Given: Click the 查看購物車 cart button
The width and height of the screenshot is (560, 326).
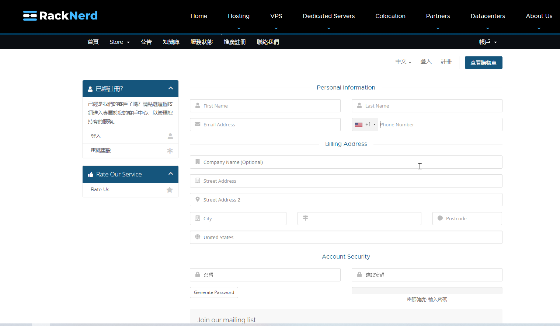Looking at the screenshot, I should pyautogui.click(x=483, y=63).
